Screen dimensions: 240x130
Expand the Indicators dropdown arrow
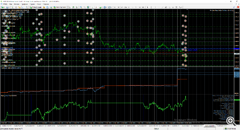(x=102, y=7)
